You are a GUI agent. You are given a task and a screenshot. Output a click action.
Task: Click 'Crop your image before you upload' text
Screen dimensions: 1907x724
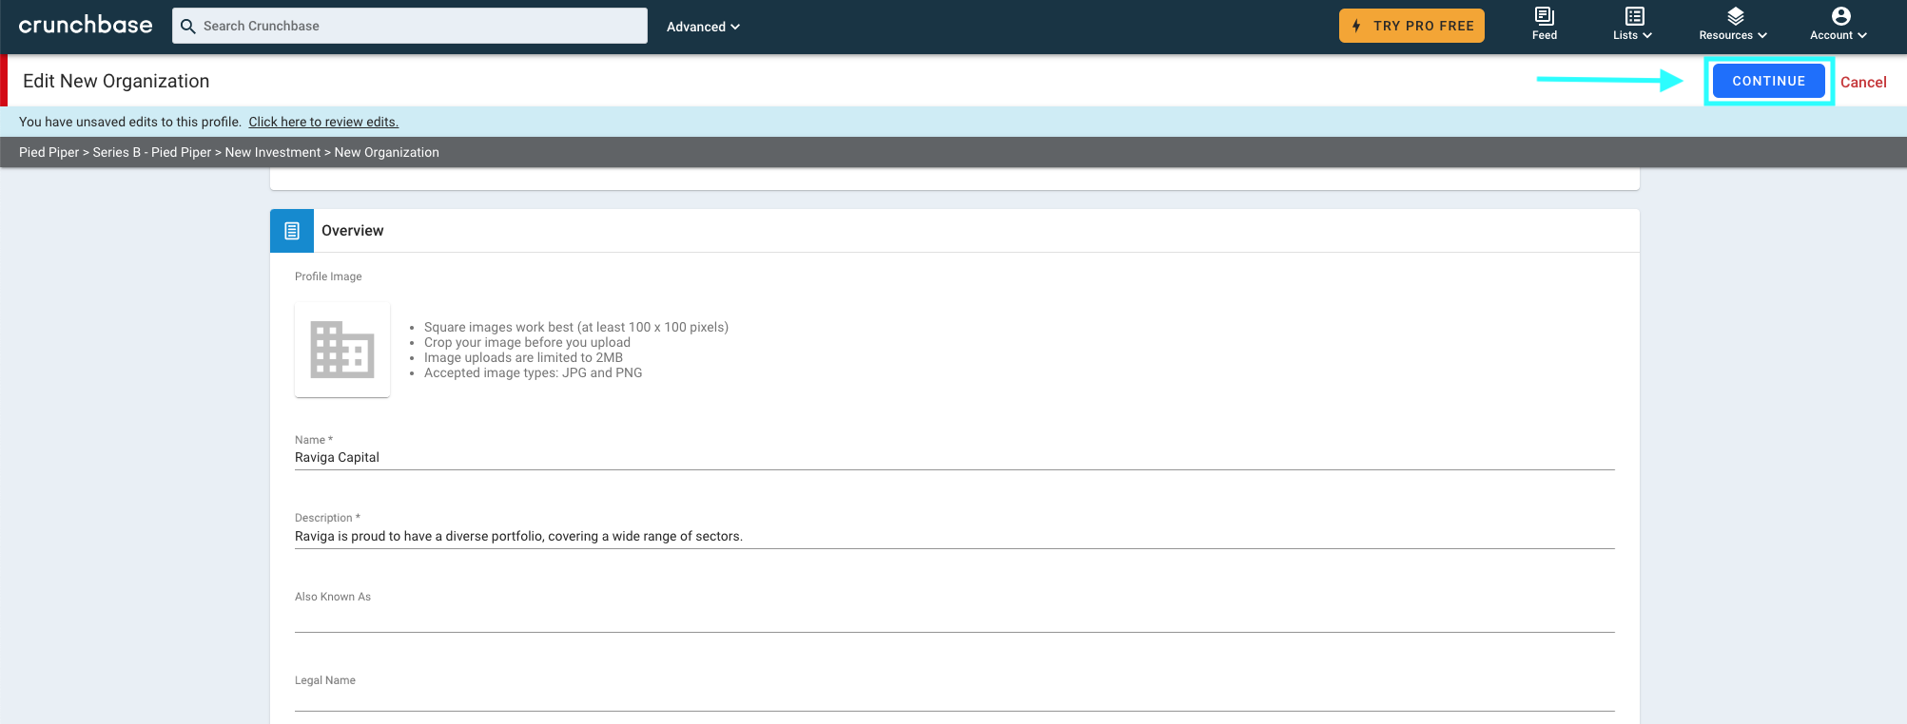[527, 342]
